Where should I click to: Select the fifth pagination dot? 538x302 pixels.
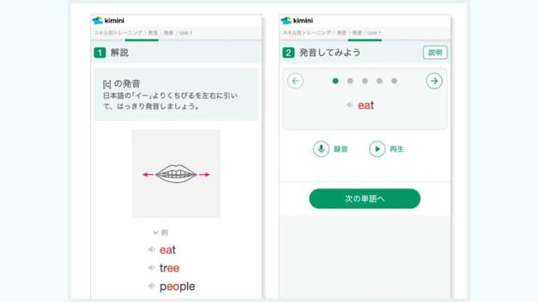(394, 81)
